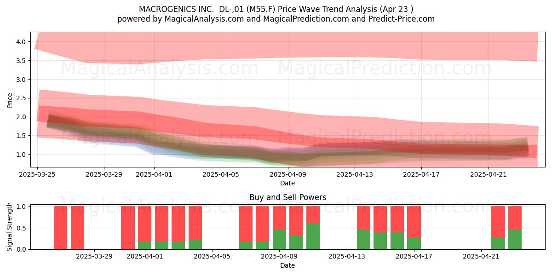Click 2025-04-01 under the price chart

(154, 174)
